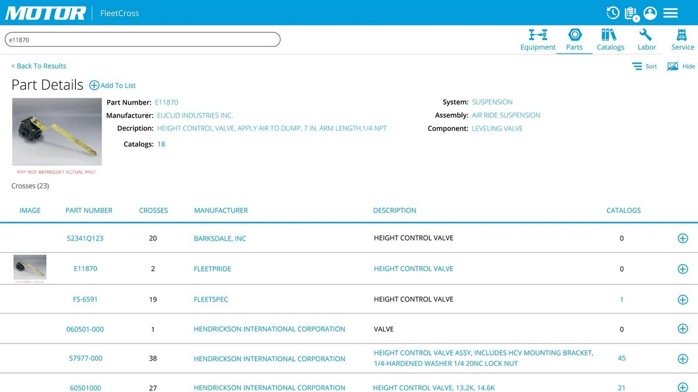
Task: Add part 52341Q123 with plus icon
Action: coord(683,238)
